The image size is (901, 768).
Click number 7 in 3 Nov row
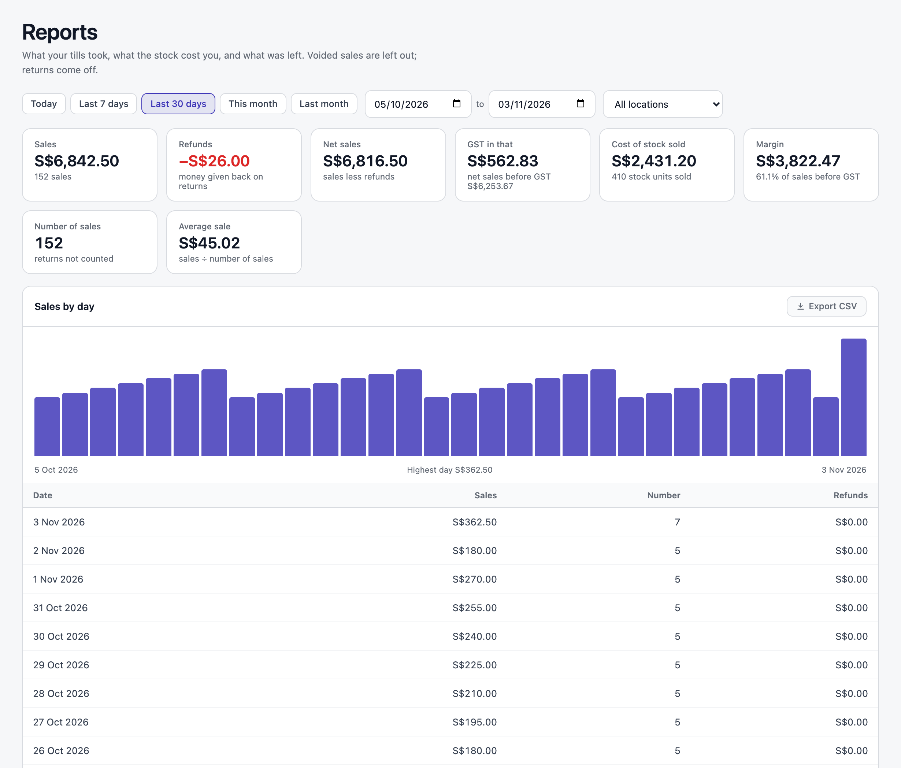[678, 522]
